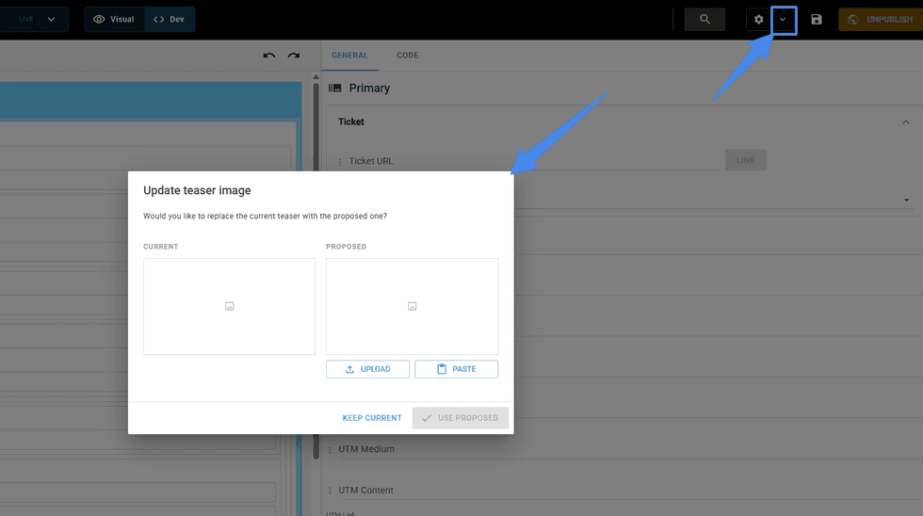Open dropdown chevron next to settings gear
Screen dimensions: 923x516
[783, 20]
